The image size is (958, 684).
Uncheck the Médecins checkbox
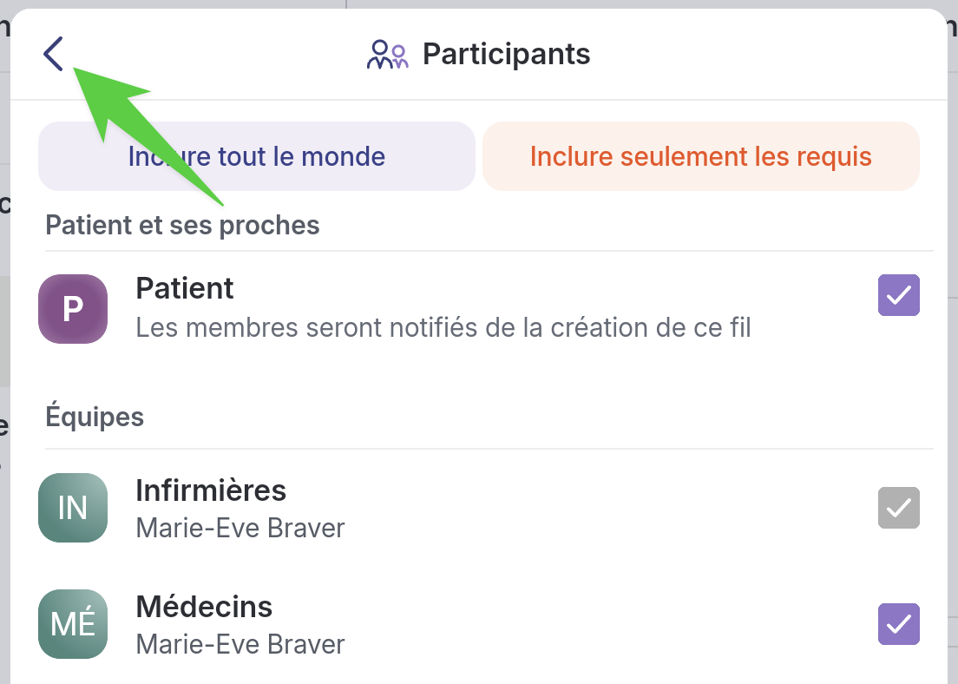(x=898, y=624)
